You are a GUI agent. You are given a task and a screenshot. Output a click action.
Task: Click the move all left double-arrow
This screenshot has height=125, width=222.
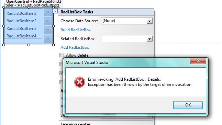[x=48, y=38]
